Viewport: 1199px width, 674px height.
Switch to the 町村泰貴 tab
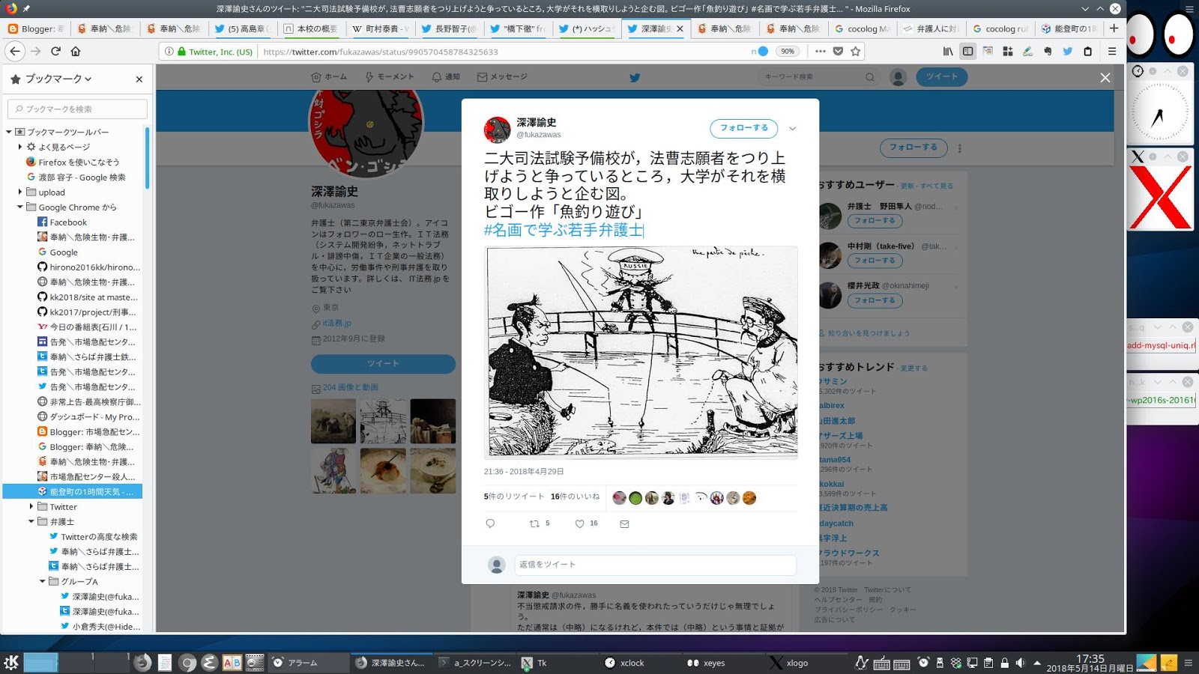[380, 28]
